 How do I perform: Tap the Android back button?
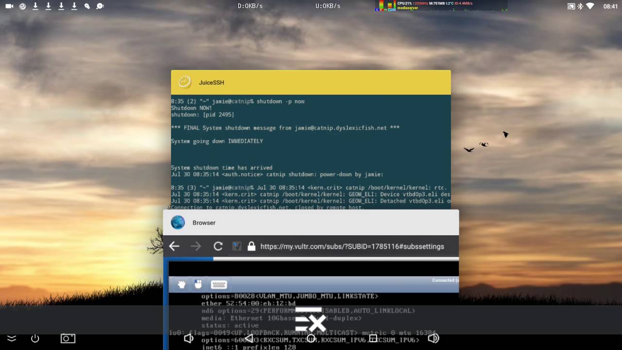tap(249, 338)
